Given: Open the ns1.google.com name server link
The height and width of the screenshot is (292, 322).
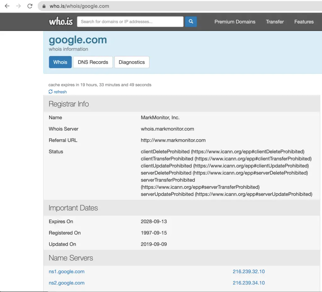Looking at the screenshot, I should (x=67, y=272).
